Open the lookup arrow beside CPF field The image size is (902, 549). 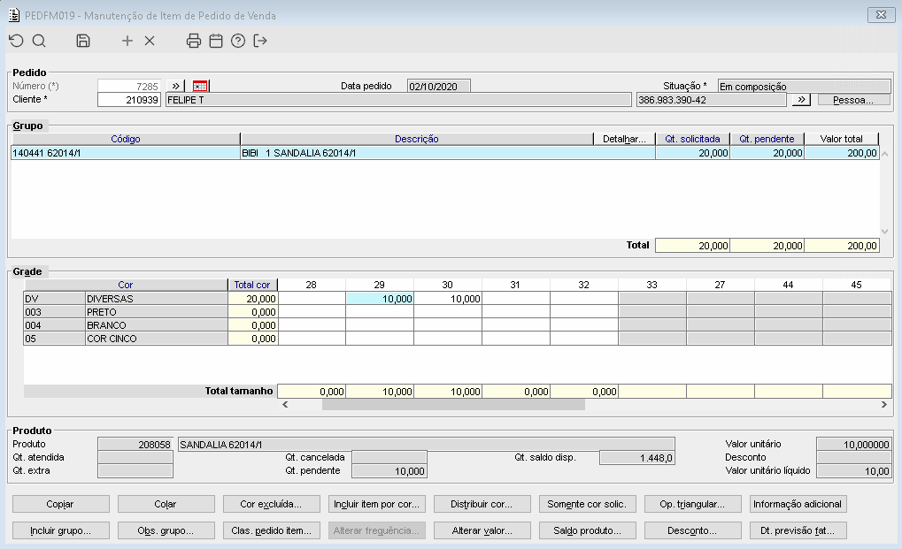coord(801,100)
